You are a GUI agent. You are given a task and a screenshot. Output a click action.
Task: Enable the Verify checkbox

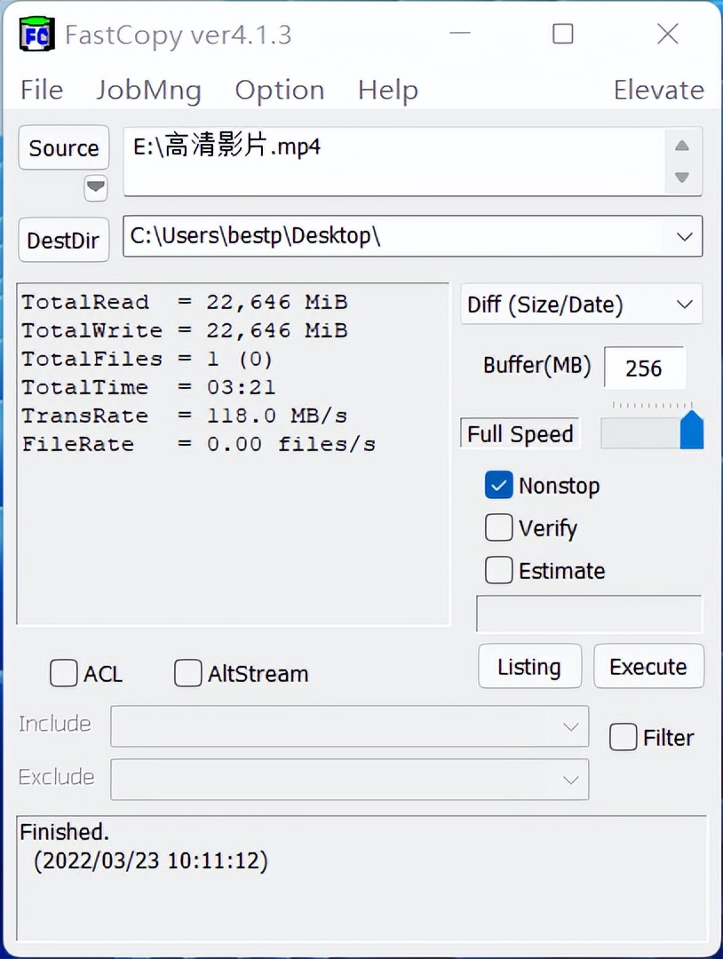[498, 527]
